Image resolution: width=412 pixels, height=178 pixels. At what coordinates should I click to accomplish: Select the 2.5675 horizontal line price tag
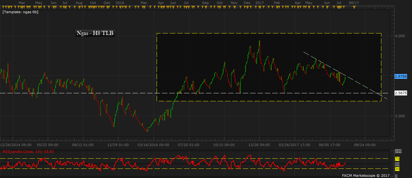400,93
